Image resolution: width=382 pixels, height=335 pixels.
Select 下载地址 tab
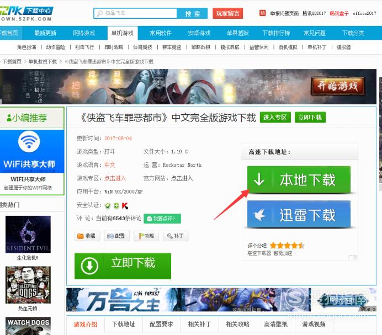pos(124,325)
